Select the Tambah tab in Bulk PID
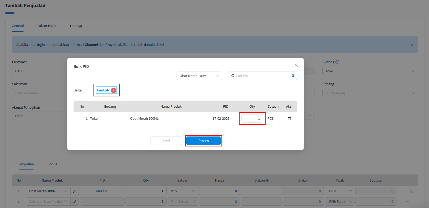The height and width of the screenshot is (208, 429). (x=103, y=90)
